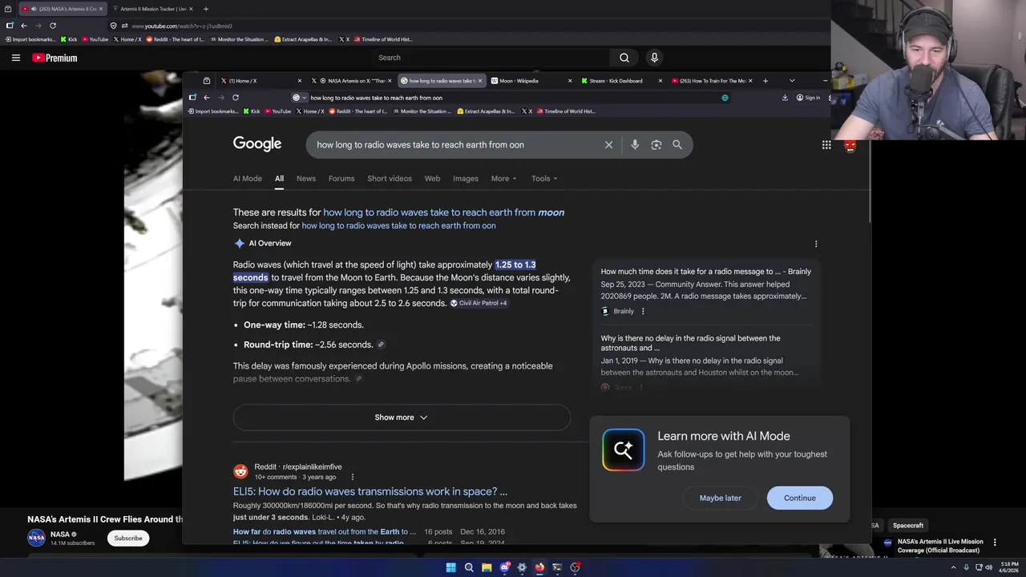The image size is (1026, 577).
Task: Open the Google site info dropdown in address bar
Action: pos(299,98)
